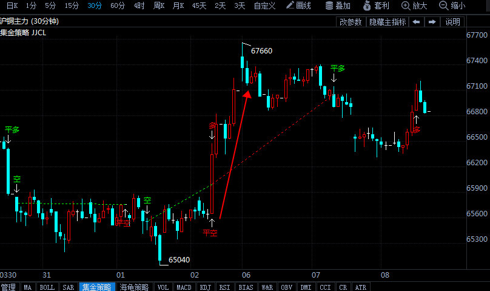Select the KDJ indicator tab
This screenshot has width=490, height=291.
pyautogui.click(x=206, y=287)
